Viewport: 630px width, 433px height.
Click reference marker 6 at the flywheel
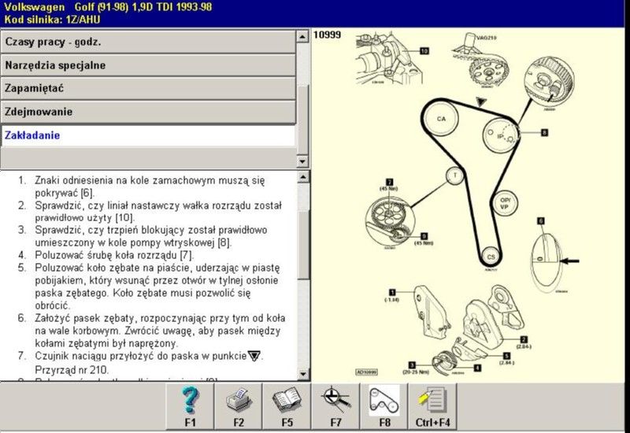(x=541, y=221)
